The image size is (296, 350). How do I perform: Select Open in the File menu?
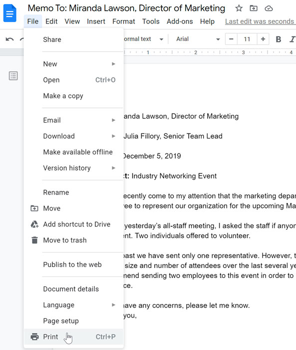(73, 80)
